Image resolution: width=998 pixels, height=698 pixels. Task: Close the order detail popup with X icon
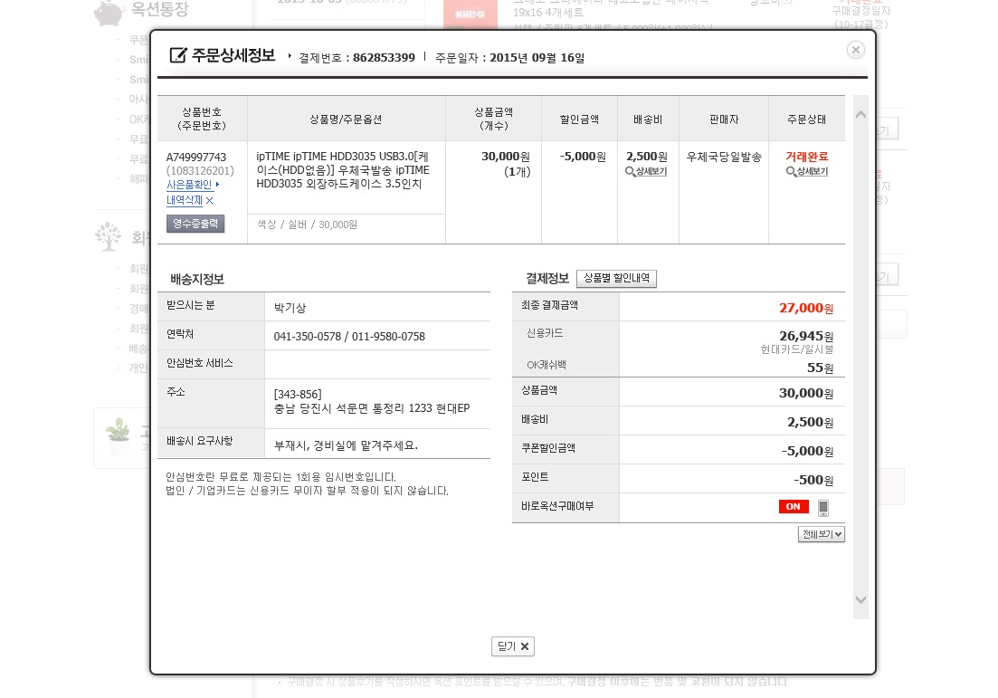(x=855, y=50)
